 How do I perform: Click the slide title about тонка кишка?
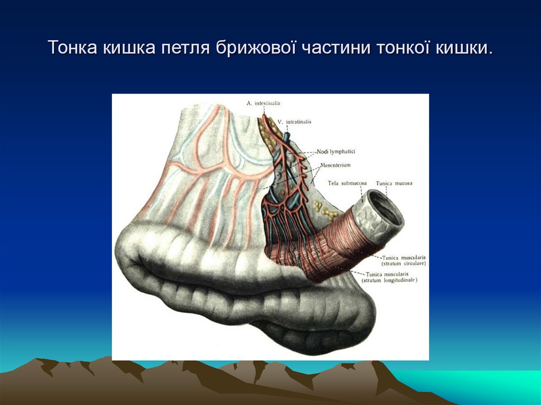coord(270,47)
